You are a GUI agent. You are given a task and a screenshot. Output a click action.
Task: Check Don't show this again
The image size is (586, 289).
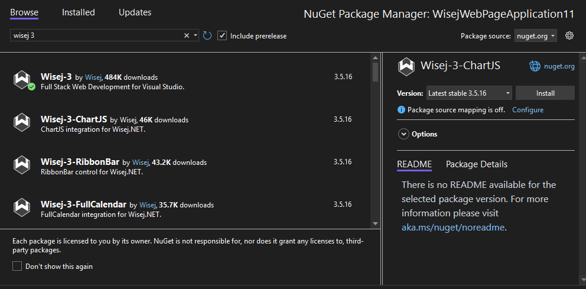(x=17, y=266)
